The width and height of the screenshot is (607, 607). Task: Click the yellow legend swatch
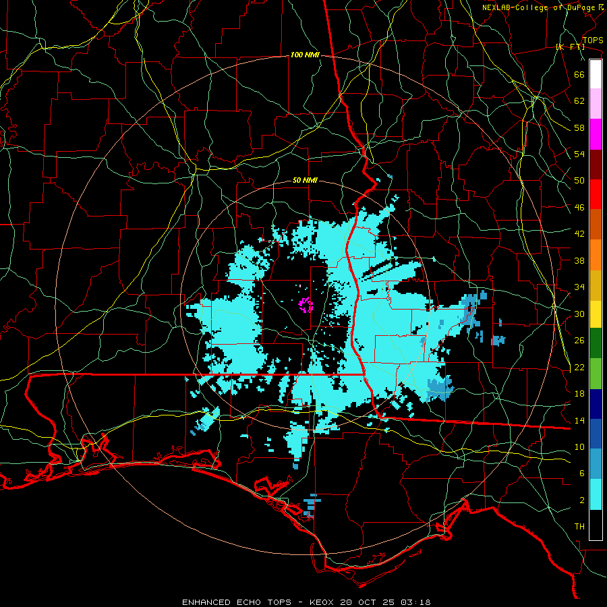(x=596, y=314)
